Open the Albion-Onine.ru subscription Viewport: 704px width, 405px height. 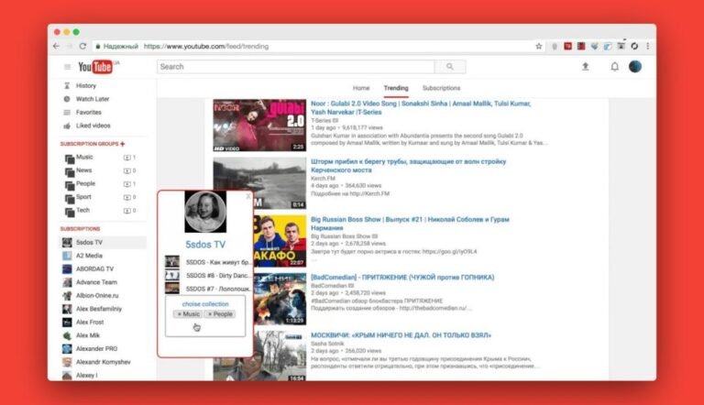97,295
